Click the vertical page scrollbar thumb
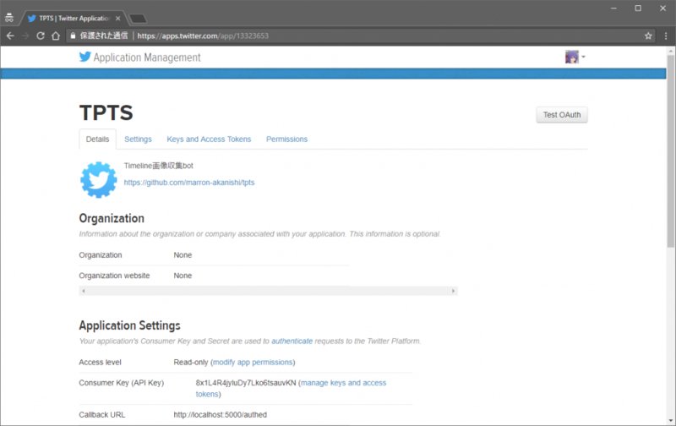Image resolution: width=676 pixels, height=426 pixels. 670,151
